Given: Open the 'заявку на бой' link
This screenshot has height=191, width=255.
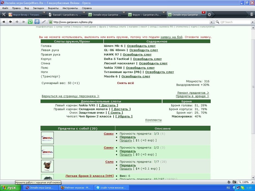Looking at the screenshot, I should [171, 37].
